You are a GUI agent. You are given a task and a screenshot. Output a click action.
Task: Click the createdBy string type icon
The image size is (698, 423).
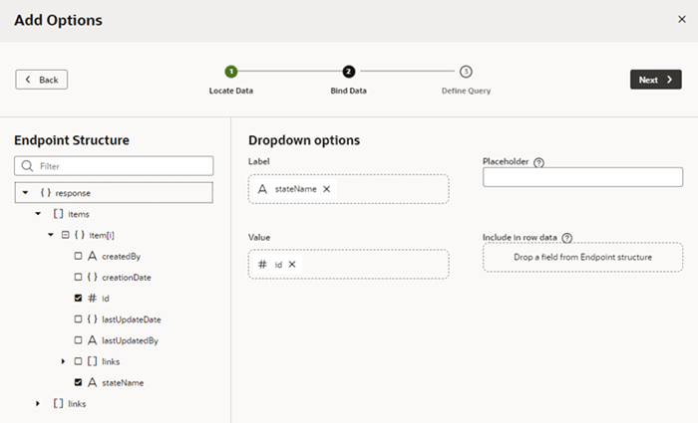pos(92,256)
